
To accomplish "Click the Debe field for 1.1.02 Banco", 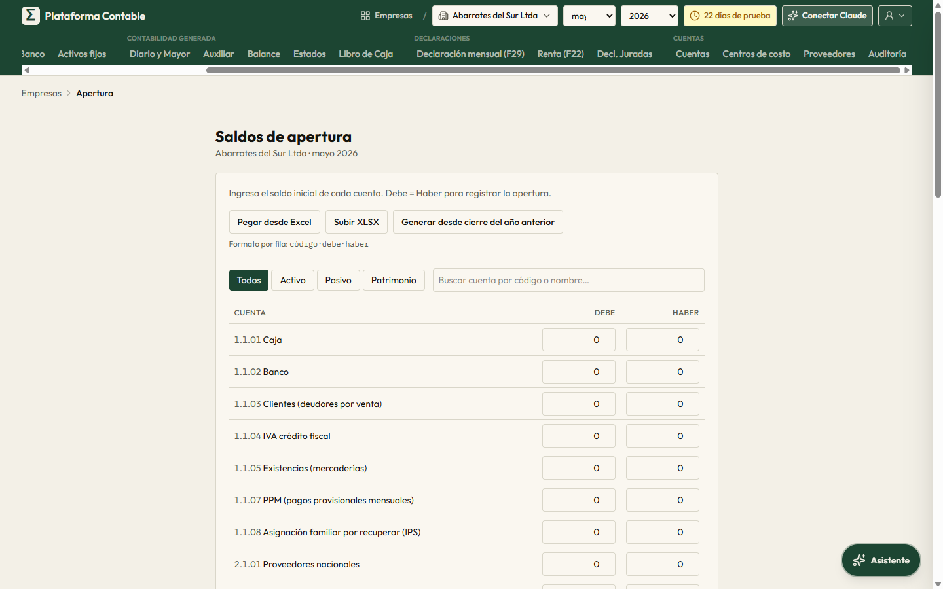I will 579,372.
